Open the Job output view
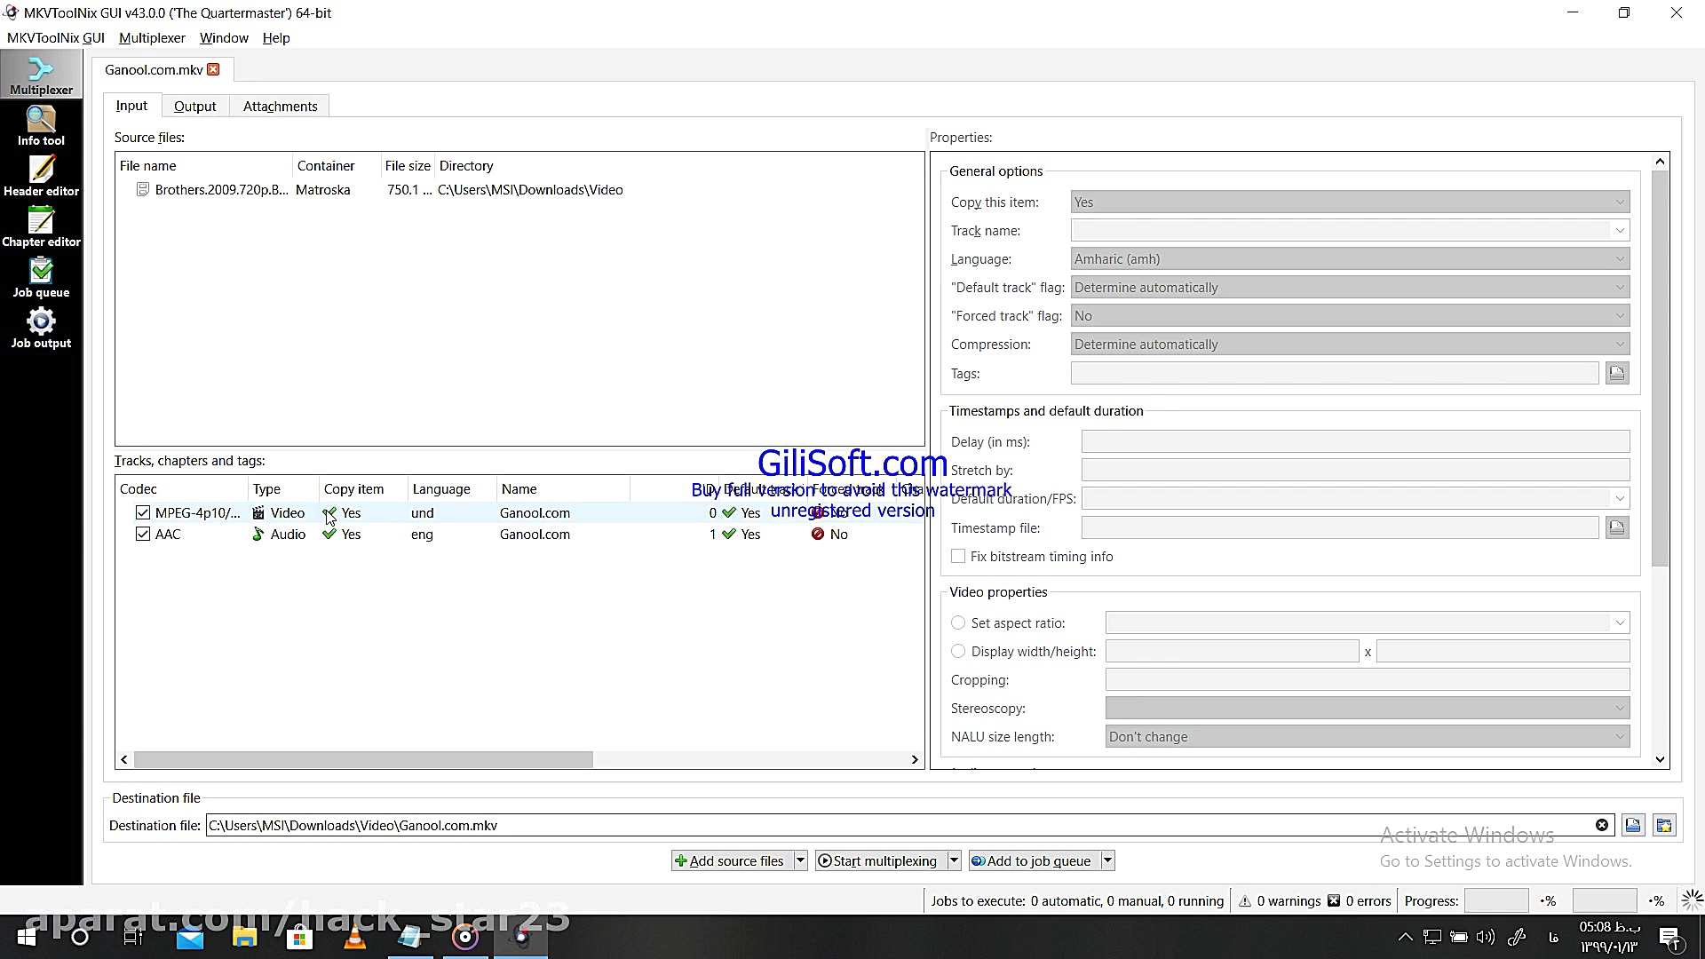 (41, 328)
